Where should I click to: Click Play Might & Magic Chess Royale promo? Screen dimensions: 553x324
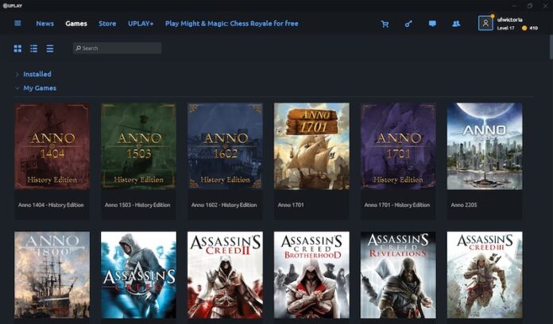point(232,24)
